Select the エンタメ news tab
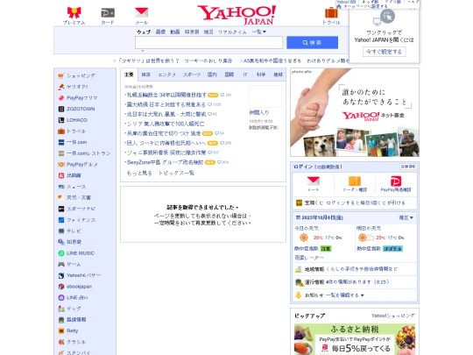Image resolution: width=473 pixels, height=355 pixels. click(x=167, y=75)
